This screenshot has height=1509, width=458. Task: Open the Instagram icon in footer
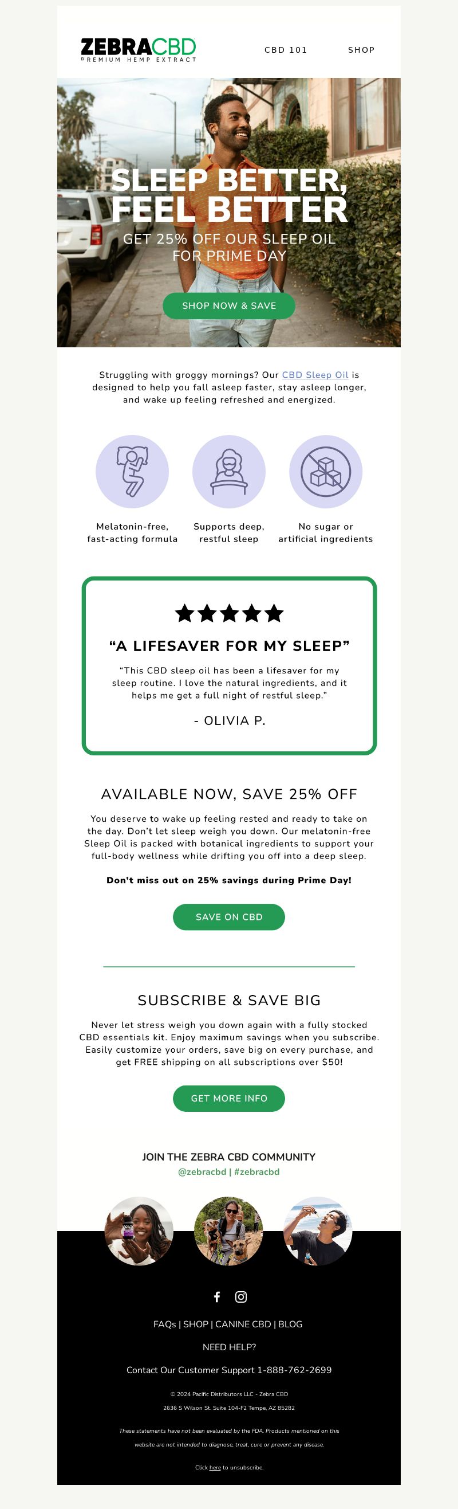pyautogui.click(x=241, y=1297)
